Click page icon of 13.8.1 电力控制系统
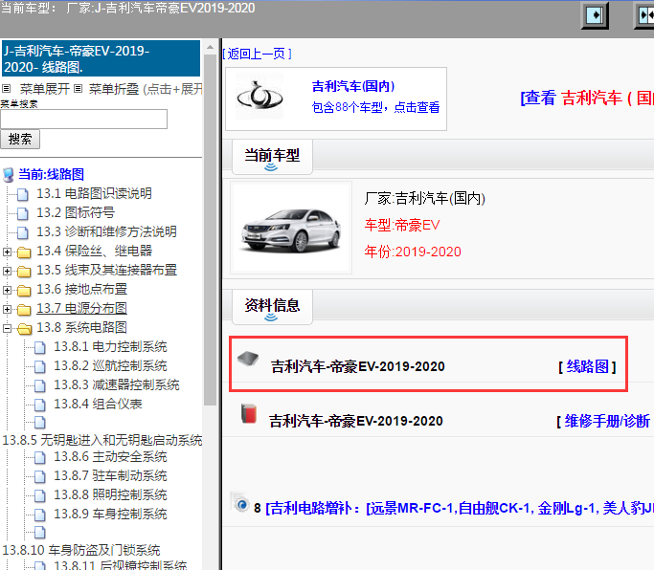Image resolution: width=654 pixels, height=570 pixels. (x=40, y=347)
